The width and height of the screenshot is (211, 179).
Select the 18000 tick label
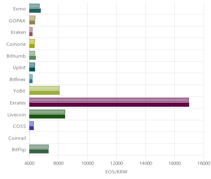pyautogui.click(x=204, y=163)
